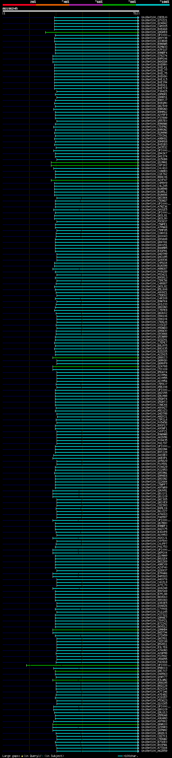Open hit UniRef100_Q86GI3

[x=154, y=358]
